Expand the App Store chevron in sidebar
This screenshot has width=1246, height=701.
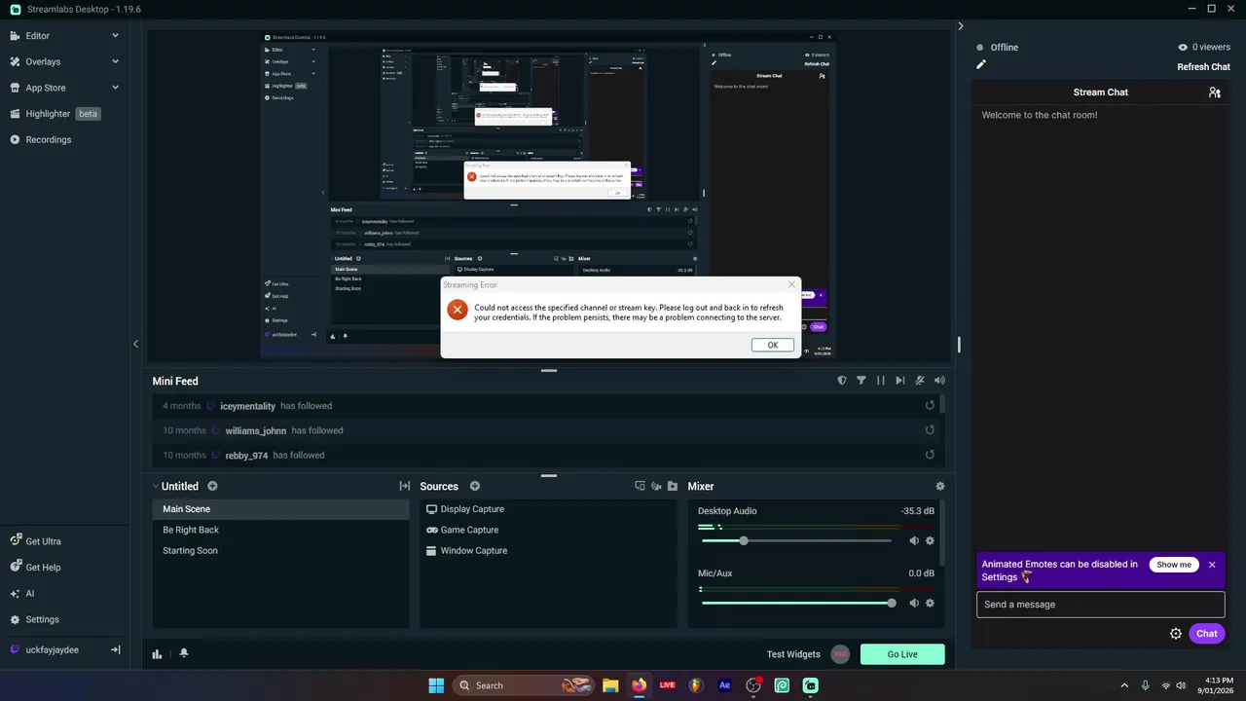(x=115, y=88)
